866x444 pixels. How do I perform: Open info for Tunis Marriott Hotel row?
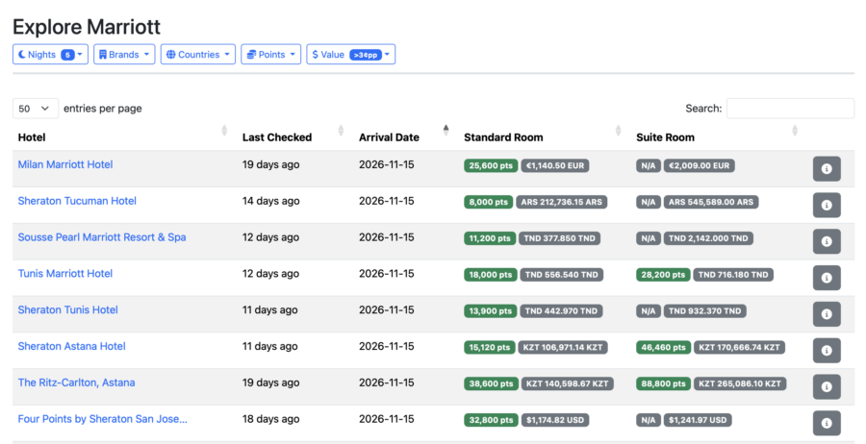click(827, 278)
